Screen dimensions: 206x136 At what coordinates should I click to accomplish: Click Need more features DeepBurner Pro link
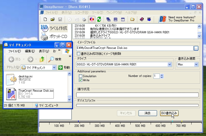point(182,19)
